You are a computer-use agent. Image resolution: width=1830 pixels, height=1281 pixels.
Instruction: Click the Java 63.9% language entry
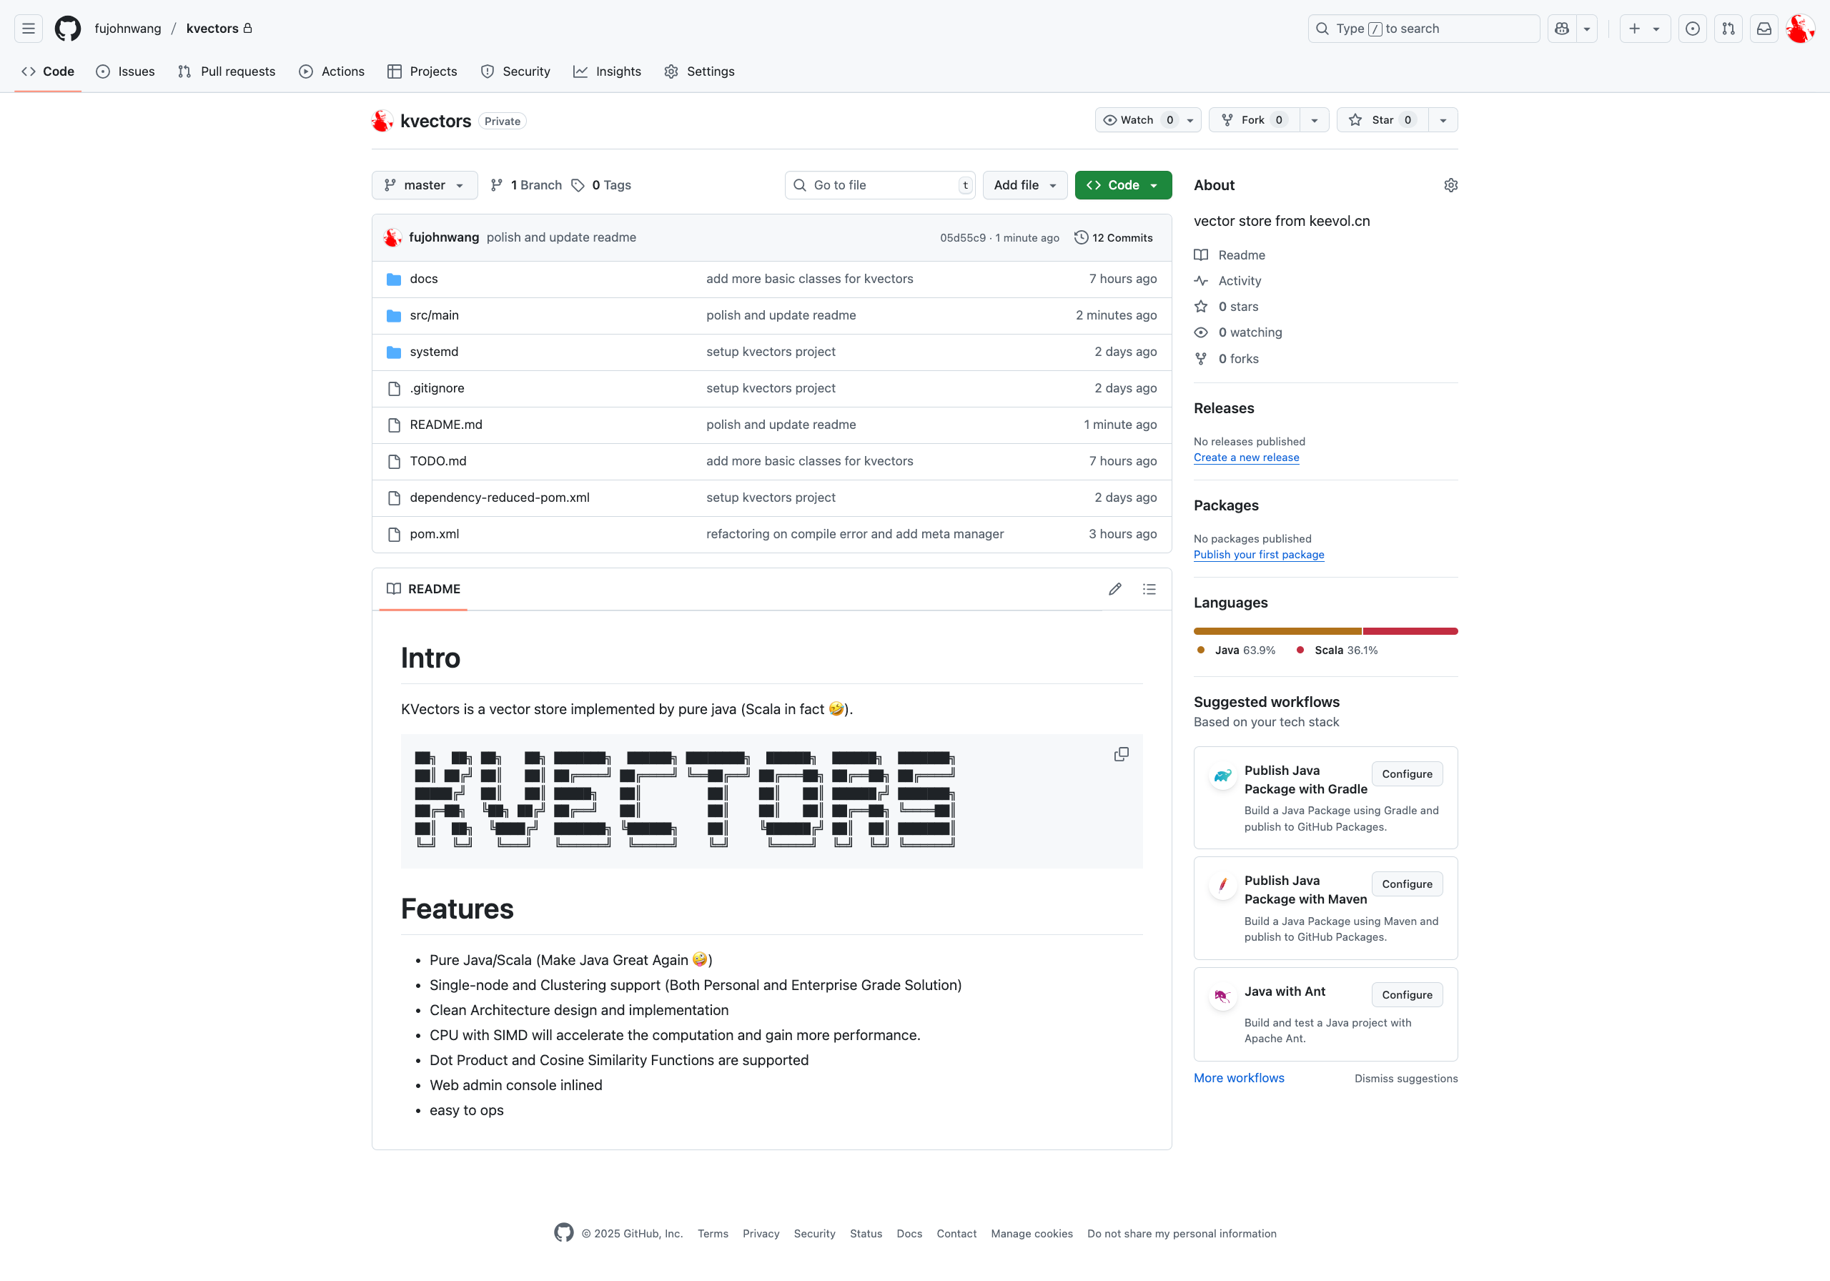tap(1236, 651)
